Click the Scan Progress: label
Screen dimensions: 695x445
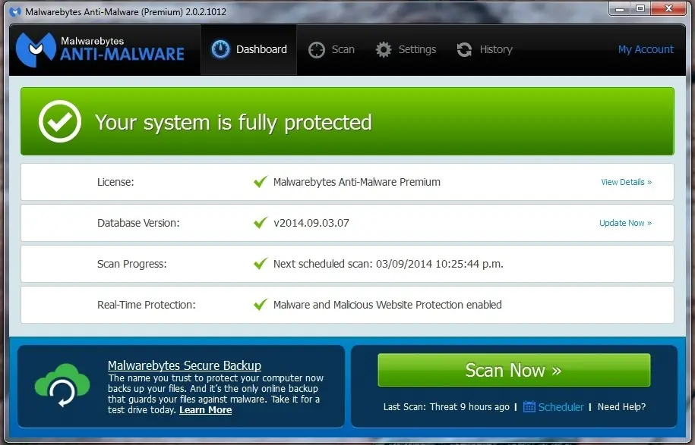tap(131, 264)
